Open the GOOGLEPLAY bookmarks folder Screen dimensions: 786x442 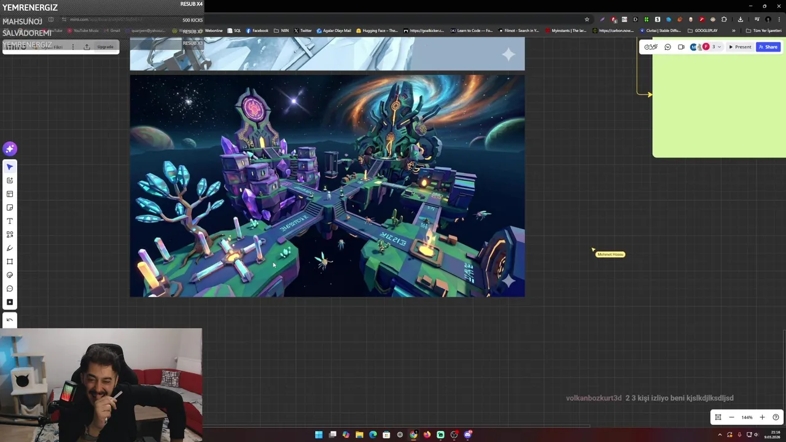702,31
